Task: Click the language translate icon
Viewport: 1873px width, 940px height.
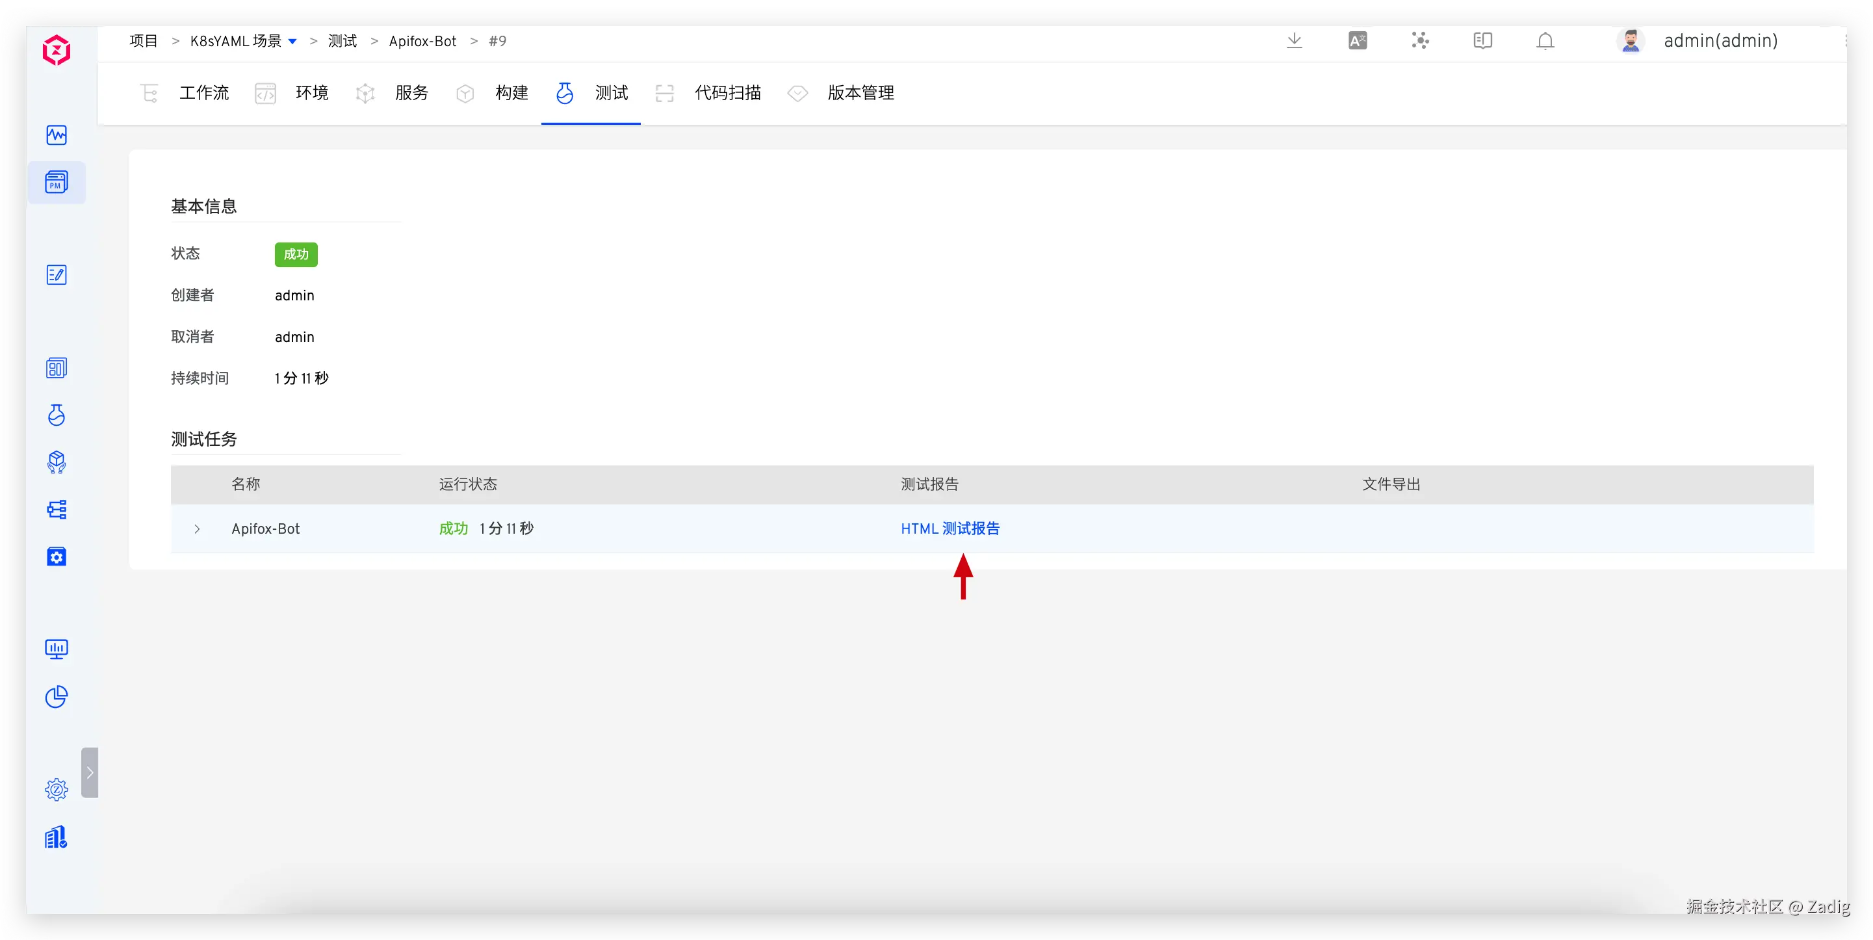Action: coord(1357,41)
